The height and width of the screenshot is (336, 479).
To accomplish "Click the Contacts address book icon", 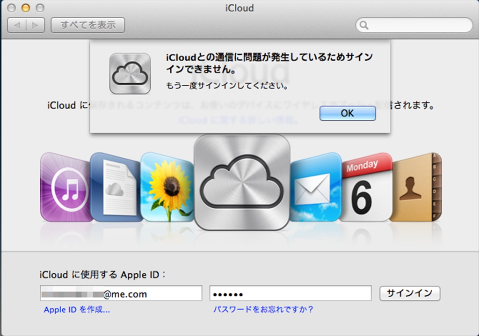I will click(416, 187).
